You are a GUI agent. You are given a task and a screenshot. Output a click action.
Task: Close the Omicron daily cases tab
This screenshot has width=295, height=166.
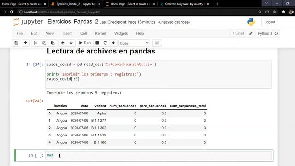pos(208,4)
